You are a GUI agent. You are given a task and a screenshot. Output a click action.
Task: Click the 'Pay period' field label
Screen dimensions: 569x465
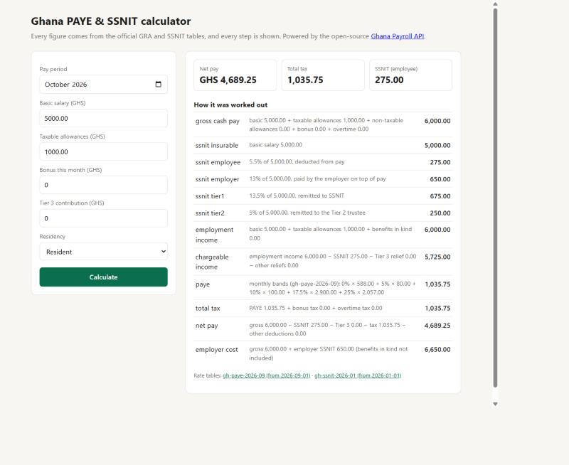53,69
